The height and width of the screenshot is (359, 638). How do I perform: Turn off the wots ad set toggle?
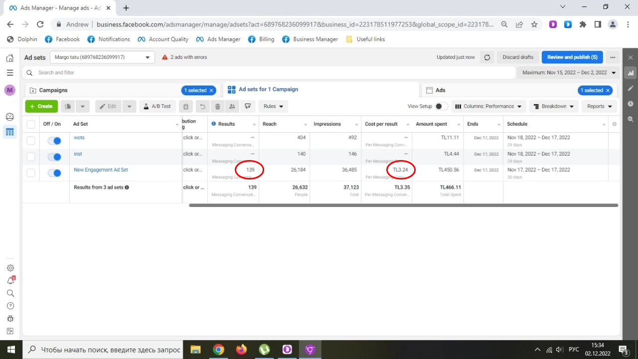click(54, 141)
